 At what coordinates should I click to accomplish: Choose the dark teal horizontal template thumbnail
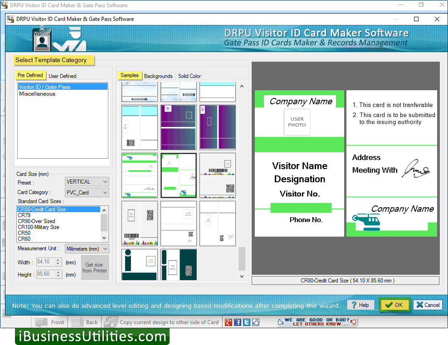pyautogui.click(x=139, y=264)
